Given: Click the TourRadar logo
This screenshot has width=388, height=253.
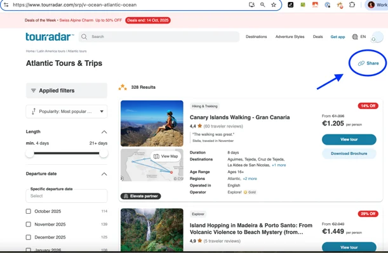Looking at the screenshot, I should [50, 37].
